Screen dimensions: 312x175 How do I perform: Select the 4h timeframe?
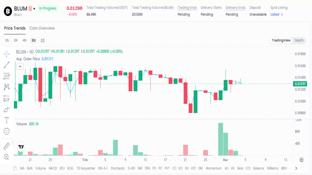click(24, 40)
